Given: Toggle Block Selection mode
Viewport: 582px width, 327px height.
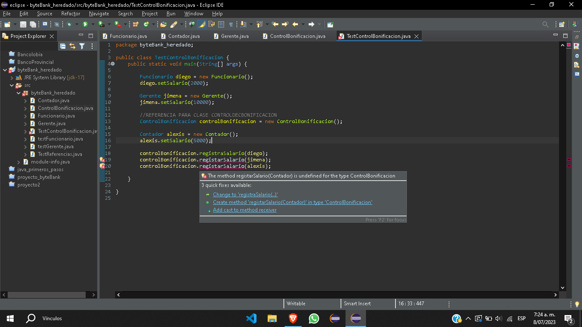Looking at the screenshot, I should click(x=221, y=24).
